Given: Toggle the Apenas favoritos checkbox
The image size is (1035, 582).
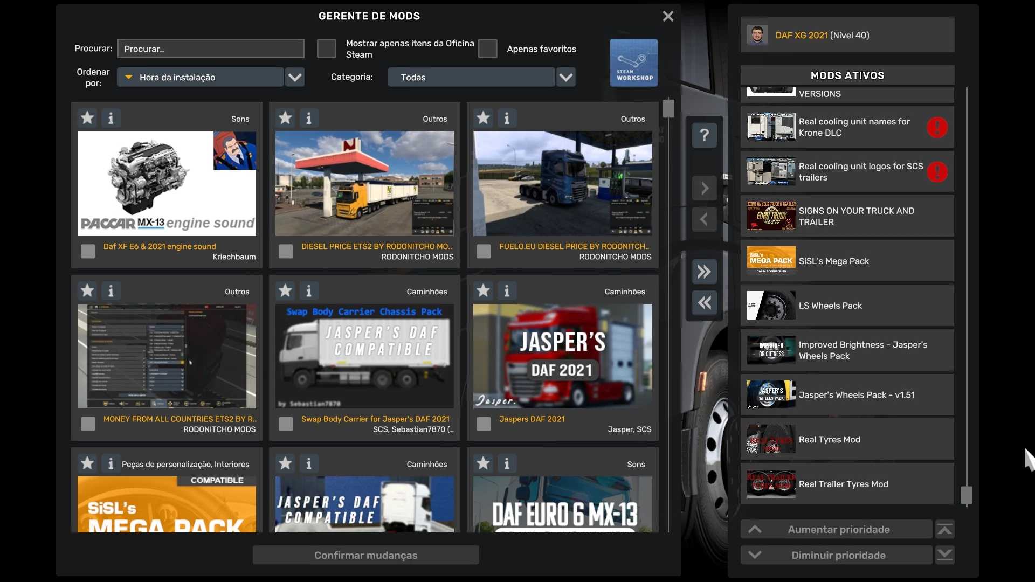Looking at the screenshot, I should (487, 48).
